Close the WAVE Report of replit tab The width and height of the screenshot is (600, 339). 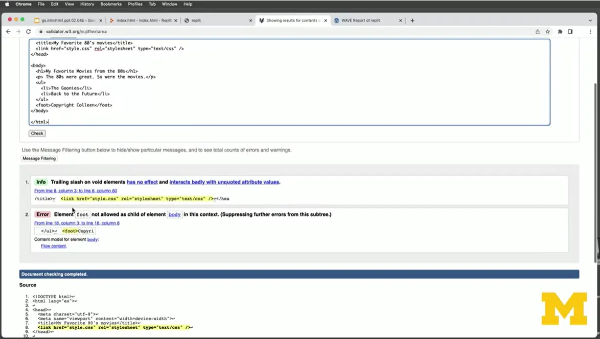(x=401, y=20)
